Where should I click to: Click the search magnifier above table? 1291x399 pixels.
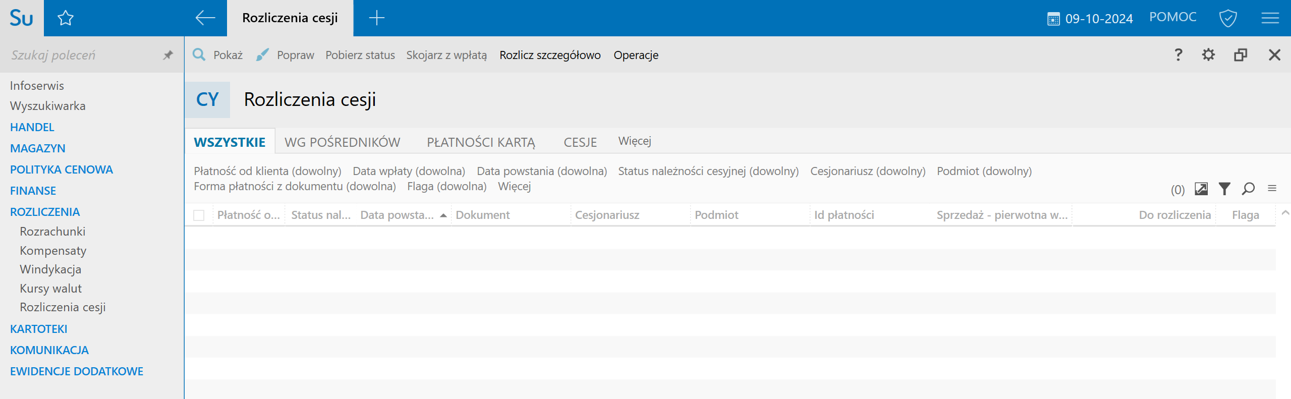pyautogui.click(x=1248, y=189)
